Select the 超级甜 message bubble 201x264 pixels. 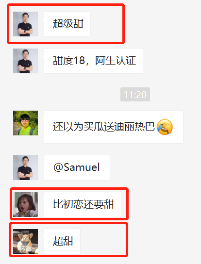pos(67,24)
